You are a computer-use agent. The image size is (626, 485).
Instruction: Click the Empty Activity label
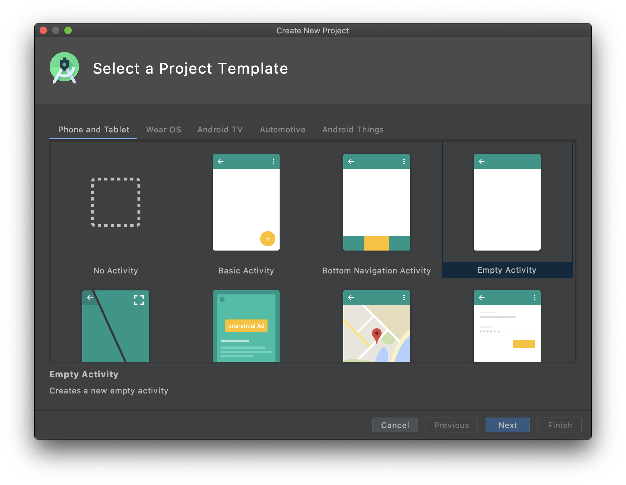click(507, 270)
